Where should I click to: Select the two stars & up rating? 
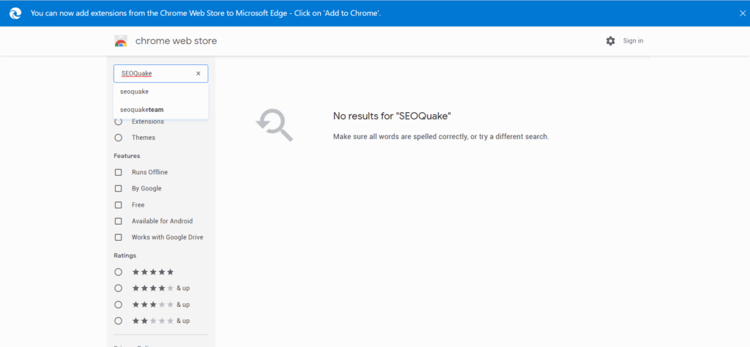pos(118,321)
